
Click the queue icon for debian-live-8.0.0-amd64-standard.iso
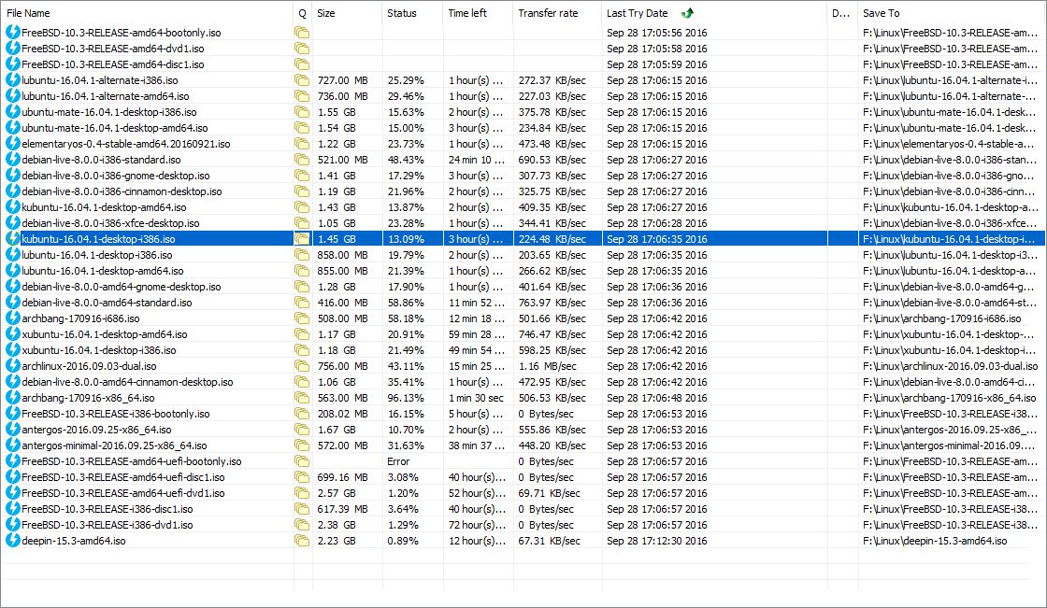[302, 303]
